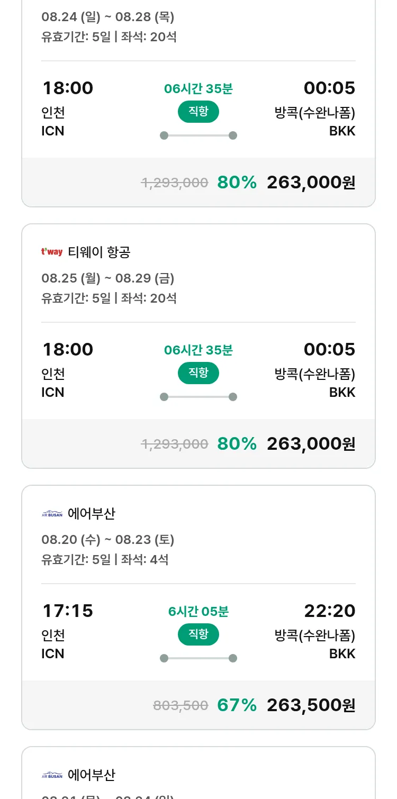Open the 08.20 (수) ~ 08.23 (토) flight

tap(108, 540)
